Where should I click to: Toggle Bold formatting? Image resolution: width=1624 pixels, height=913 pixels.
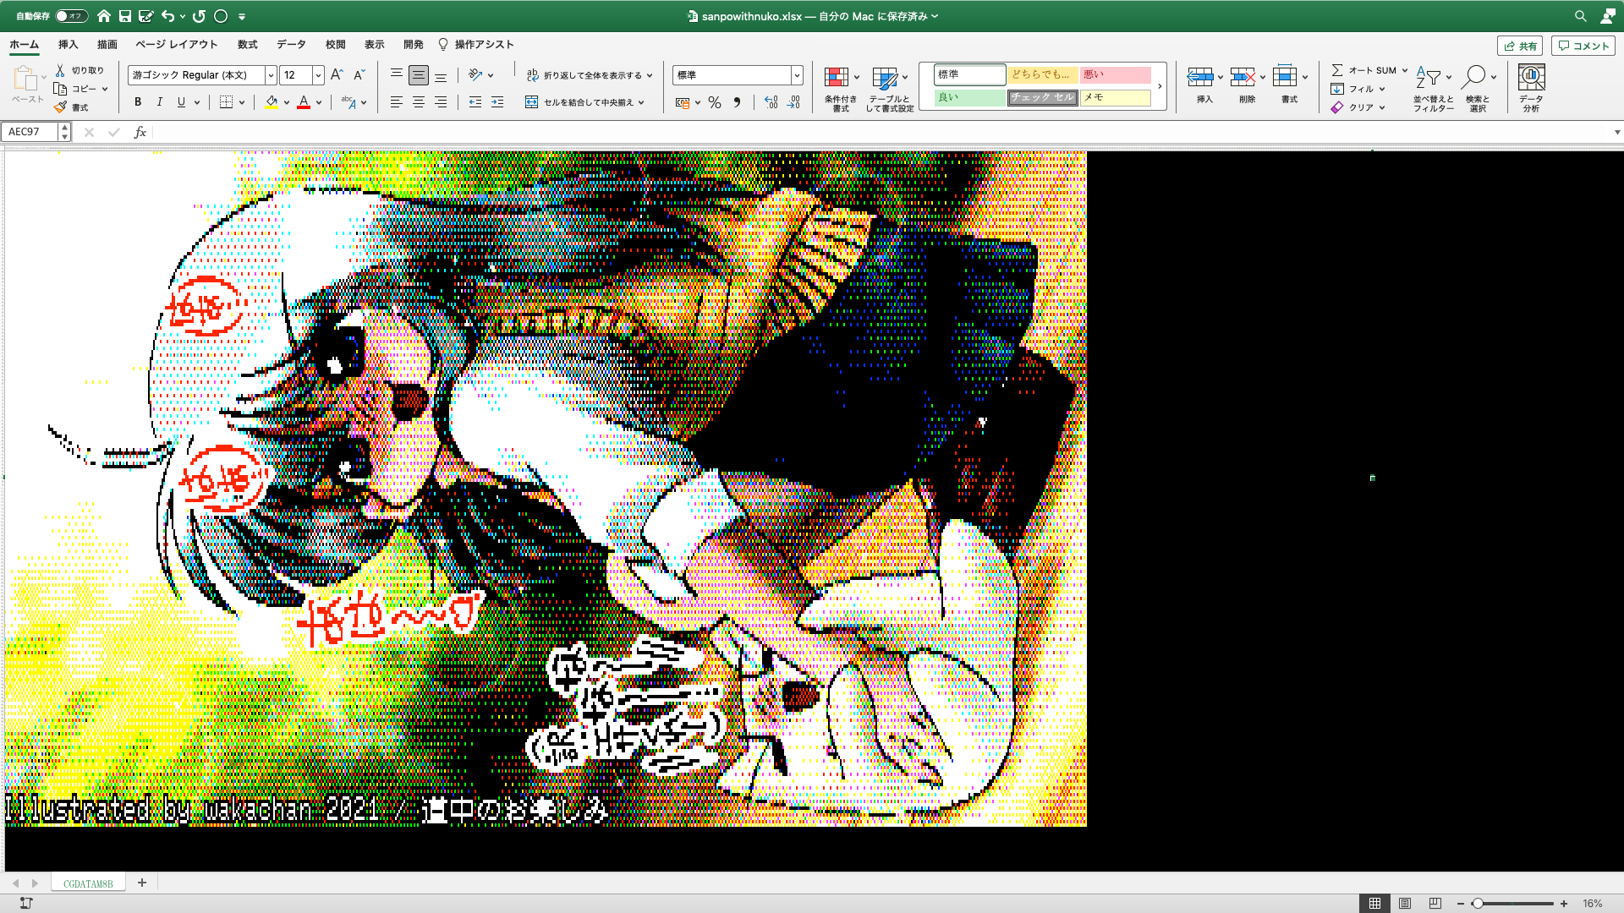(138, 102)
